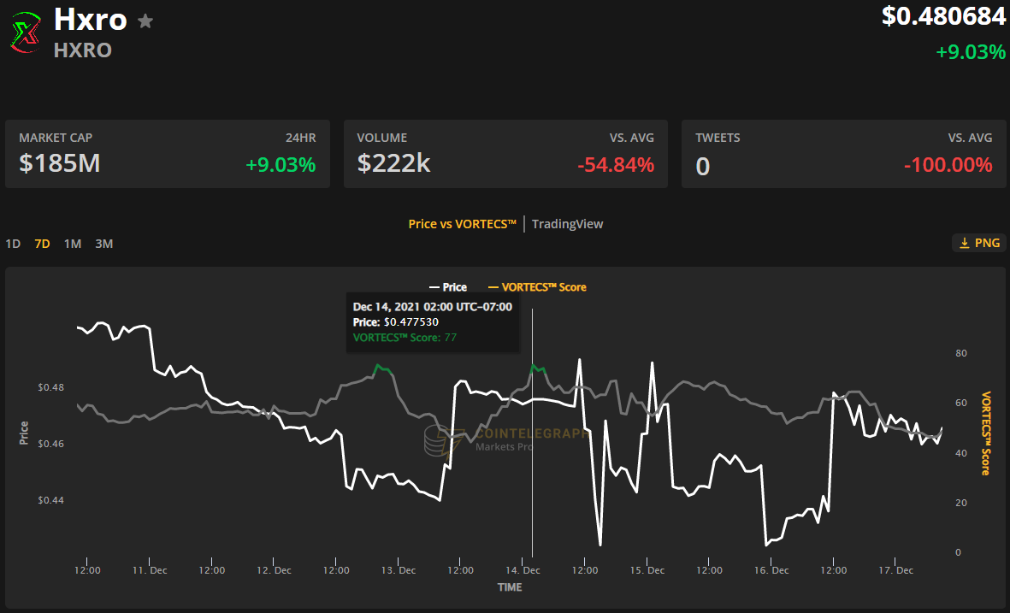Click the PNG download icon
The height and width of the screenshot is (613, 1010).
pos(978,243)
